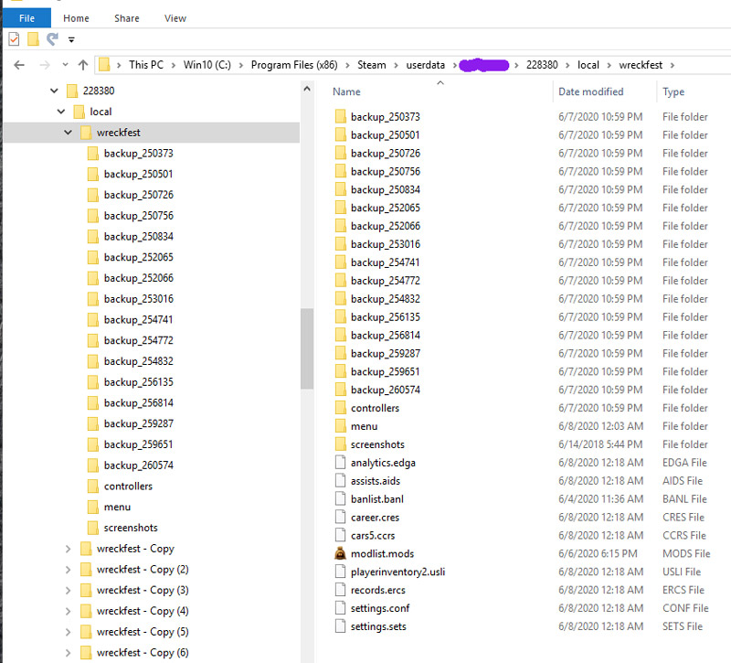Screen dimensions: 731x663
Task: Switch to the Share ribbon tab
Action: click(x=127, y=18)
